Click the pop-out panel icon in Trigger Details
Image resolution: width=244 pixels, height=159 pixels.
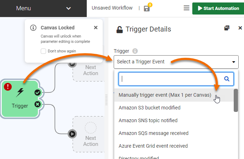pyautogui.click(x=227, y=28)
